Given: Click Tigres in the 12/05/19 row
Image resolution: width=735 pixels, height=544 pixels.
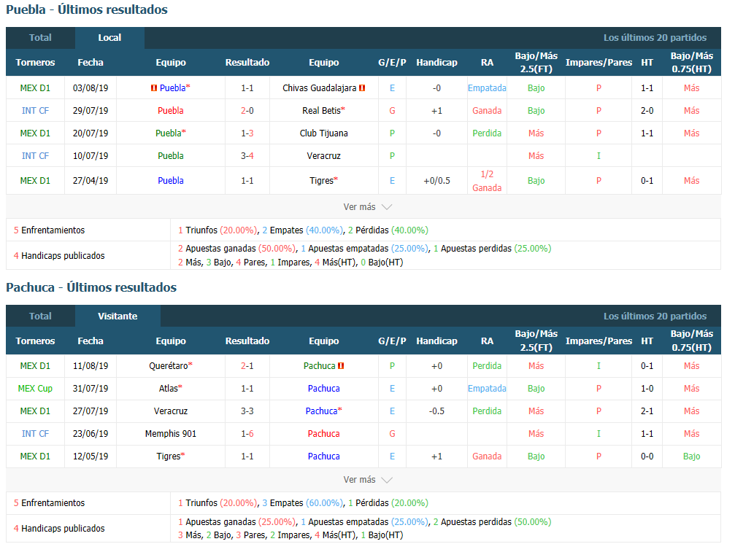Looking at the screenshot, I should [169, 456].
